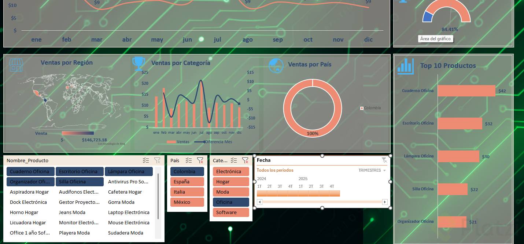Select México in the País slicer
This screenshot has height=244, width=524.
click(x=187, y=202)
